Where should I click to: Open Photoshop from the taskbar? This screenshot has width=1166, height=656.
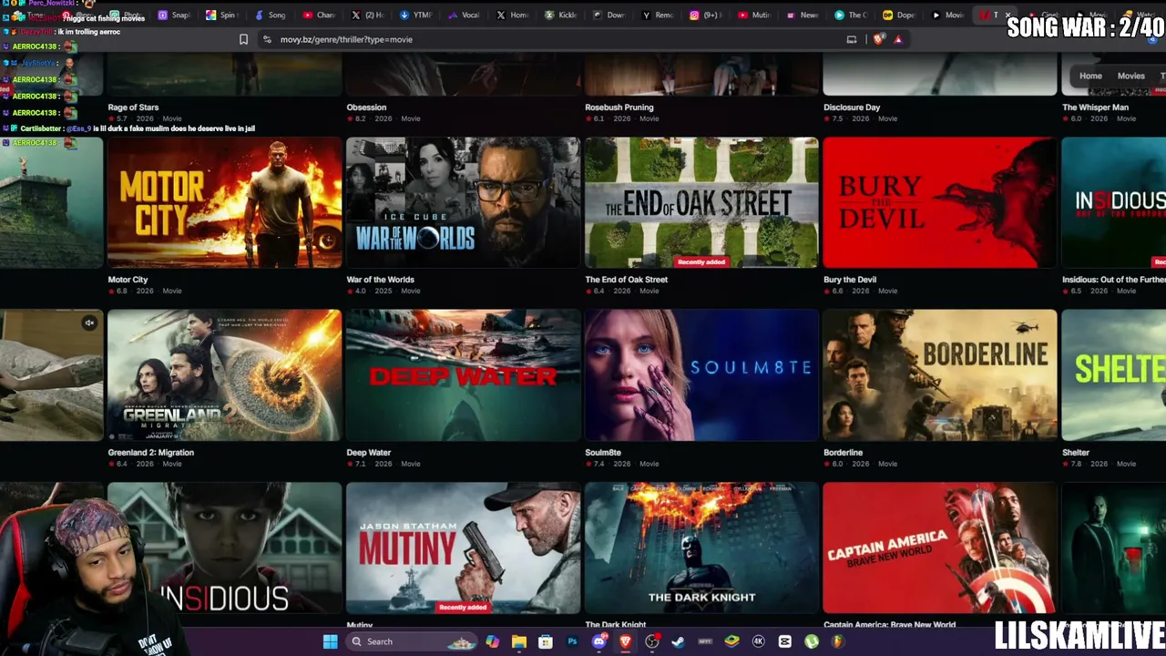(x=572, y=641)
